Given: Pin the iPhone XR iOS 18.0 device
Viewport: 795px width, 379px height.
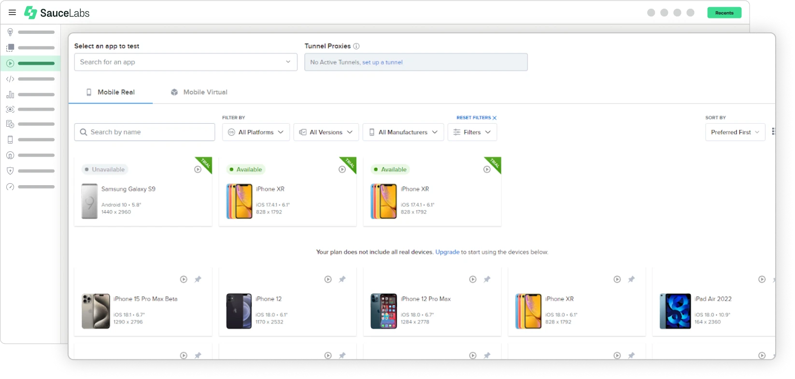Looking at the screenshot, I should (x=631, y=279).
